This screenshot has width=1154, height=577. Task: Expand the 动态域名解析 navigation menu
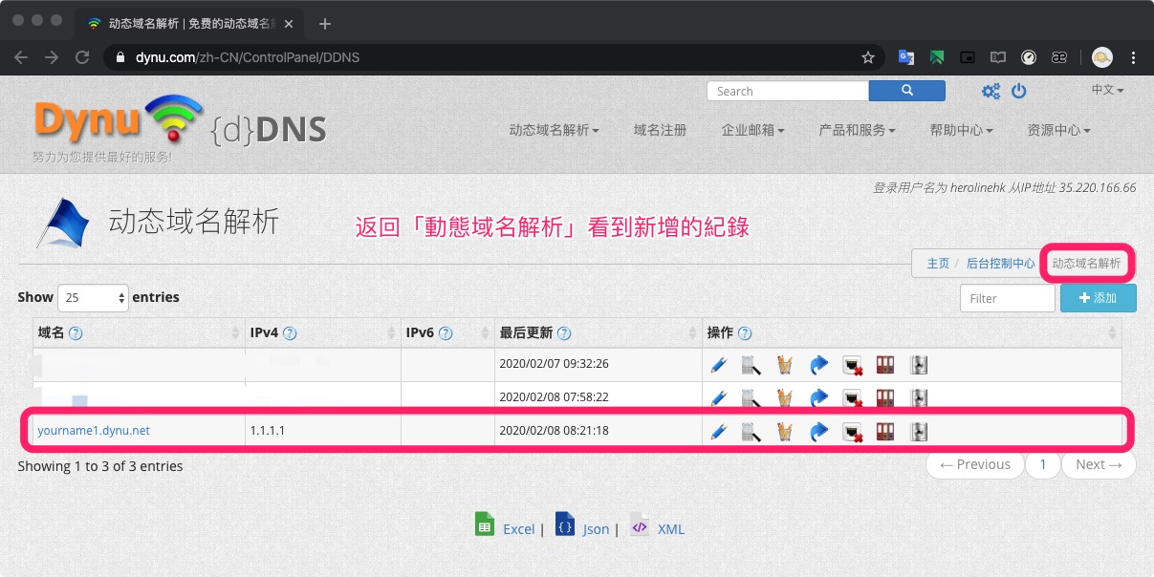tap(554, 130)
